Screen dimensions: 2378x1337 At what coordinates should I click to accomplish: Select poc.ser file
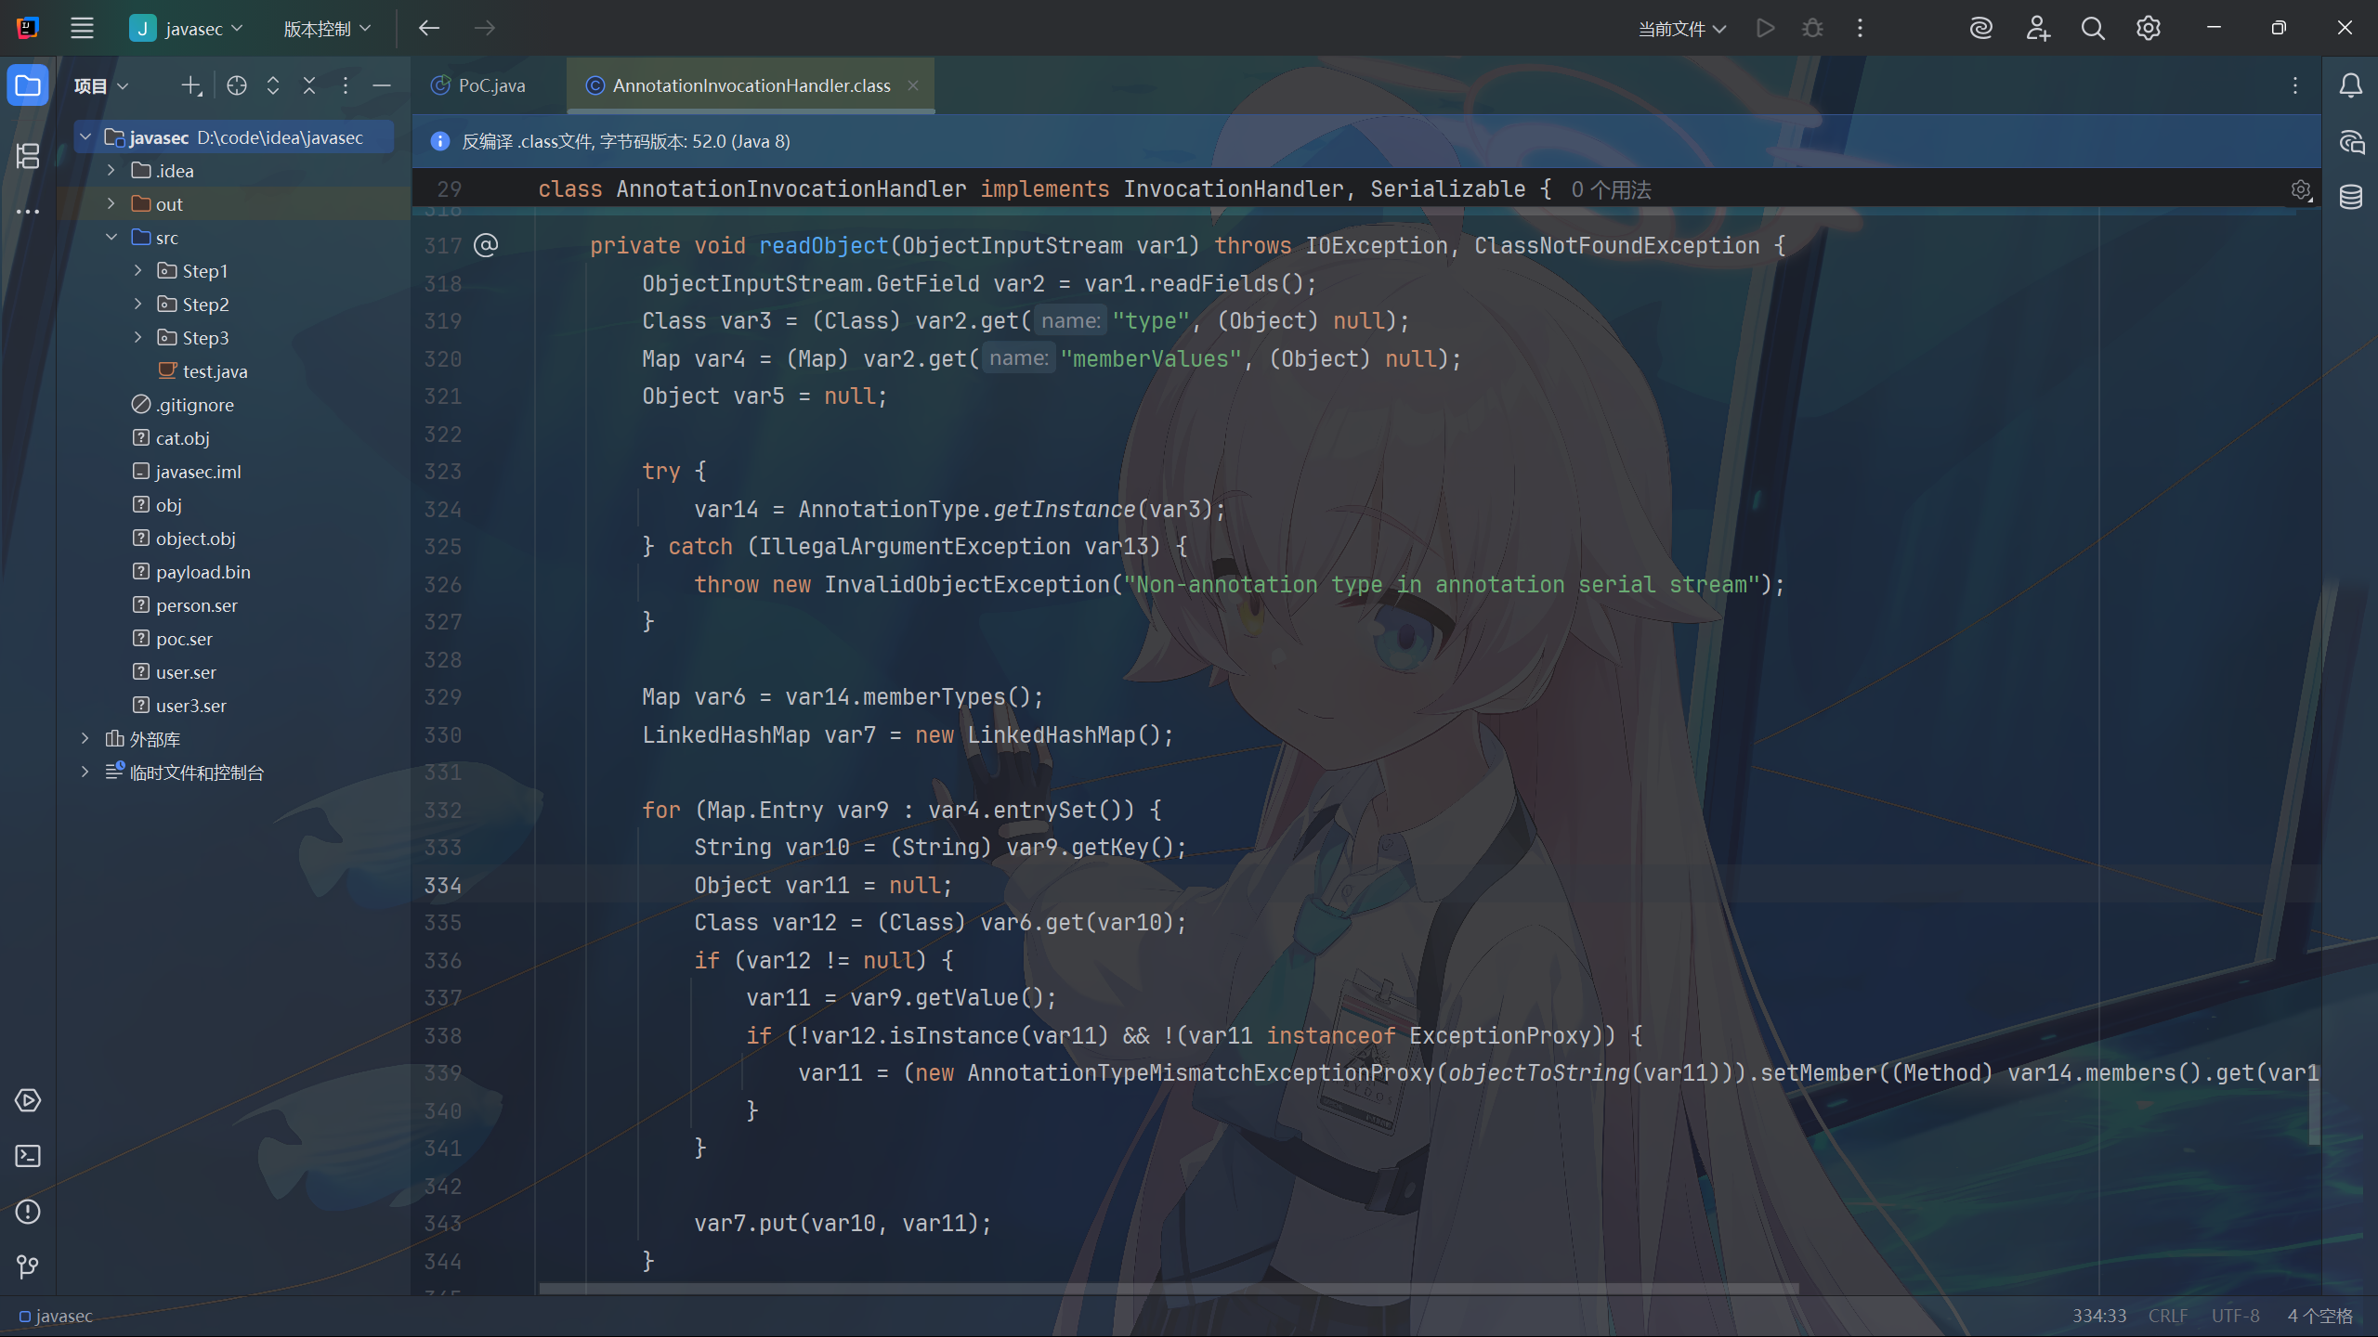click(184, 639)
